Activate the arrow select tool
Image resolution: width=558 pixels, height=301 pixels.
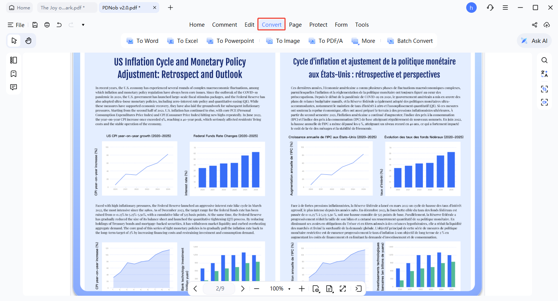tap(14, 41)
